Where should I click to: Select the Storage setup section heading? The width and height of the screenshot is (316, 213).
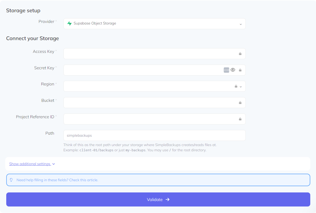point(23,10)
